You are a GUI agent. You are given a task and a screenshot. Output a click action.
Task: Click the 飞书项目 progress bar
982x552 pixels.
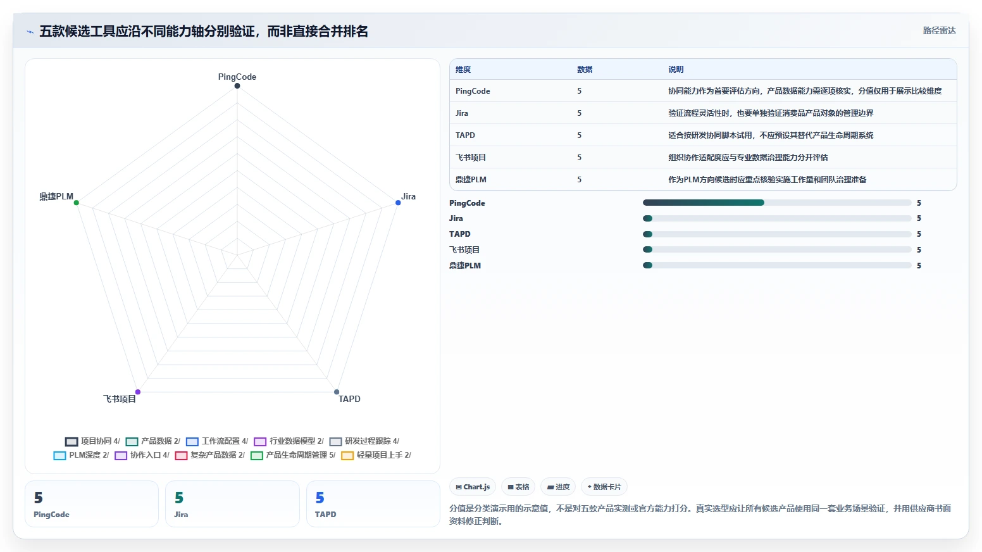[x=777, y=249]
